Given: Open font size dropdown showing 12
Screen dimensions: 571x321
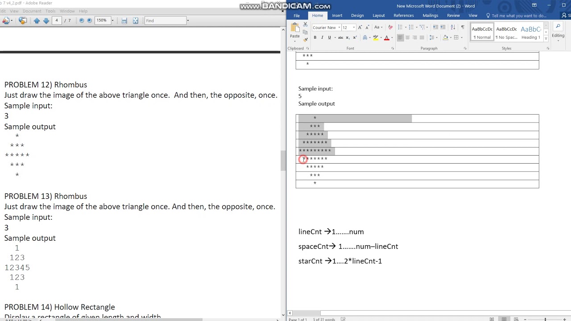Looking at the screenshot, I should [354, 28].
